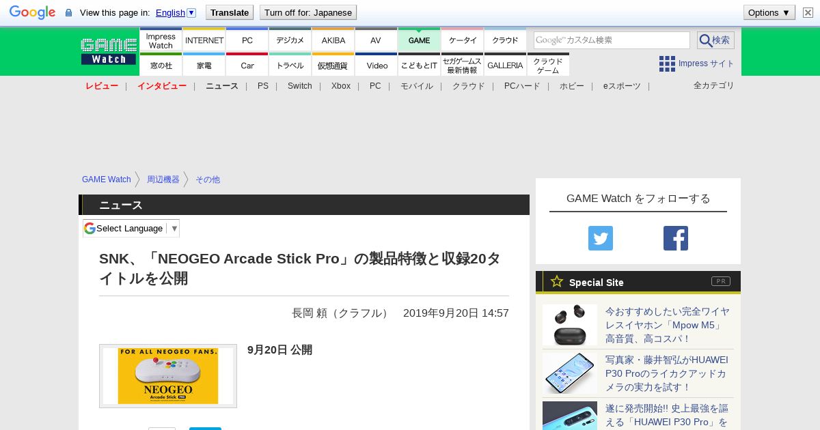Screen dimensions: 820x430
Task: Open the INTERNET tab
Action: 204,41
